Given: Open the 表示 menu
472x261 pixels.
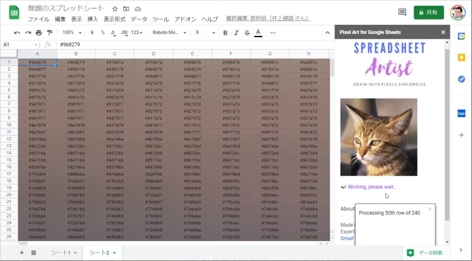Looking at the screenshot, I should tap(77, 19).
